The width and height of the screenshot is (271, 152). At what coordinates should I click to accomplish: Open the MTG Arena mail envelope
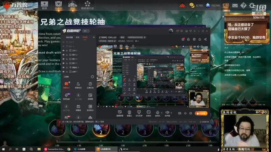(235, 5)
